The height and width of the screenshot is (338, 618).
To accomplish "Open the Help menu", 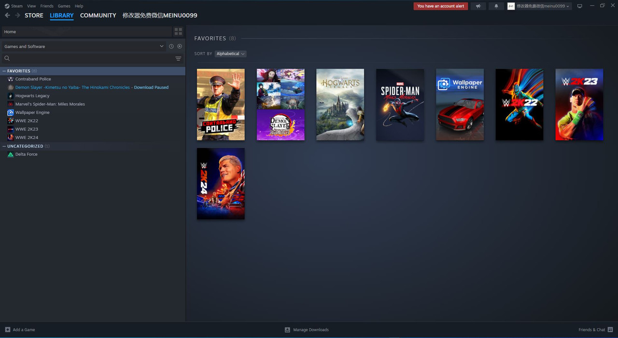I will click(79, 6).
